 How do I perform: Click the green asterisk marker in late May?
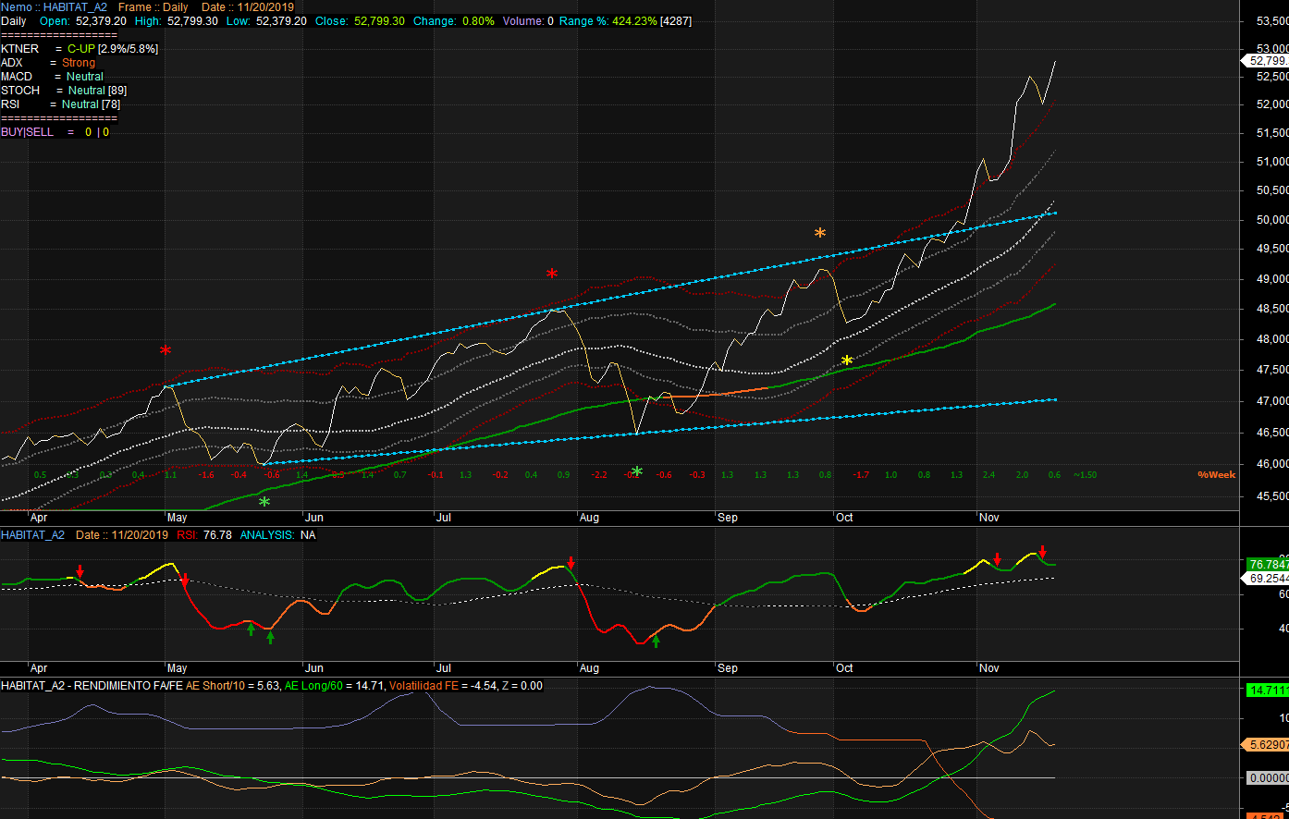click(264, 502)
